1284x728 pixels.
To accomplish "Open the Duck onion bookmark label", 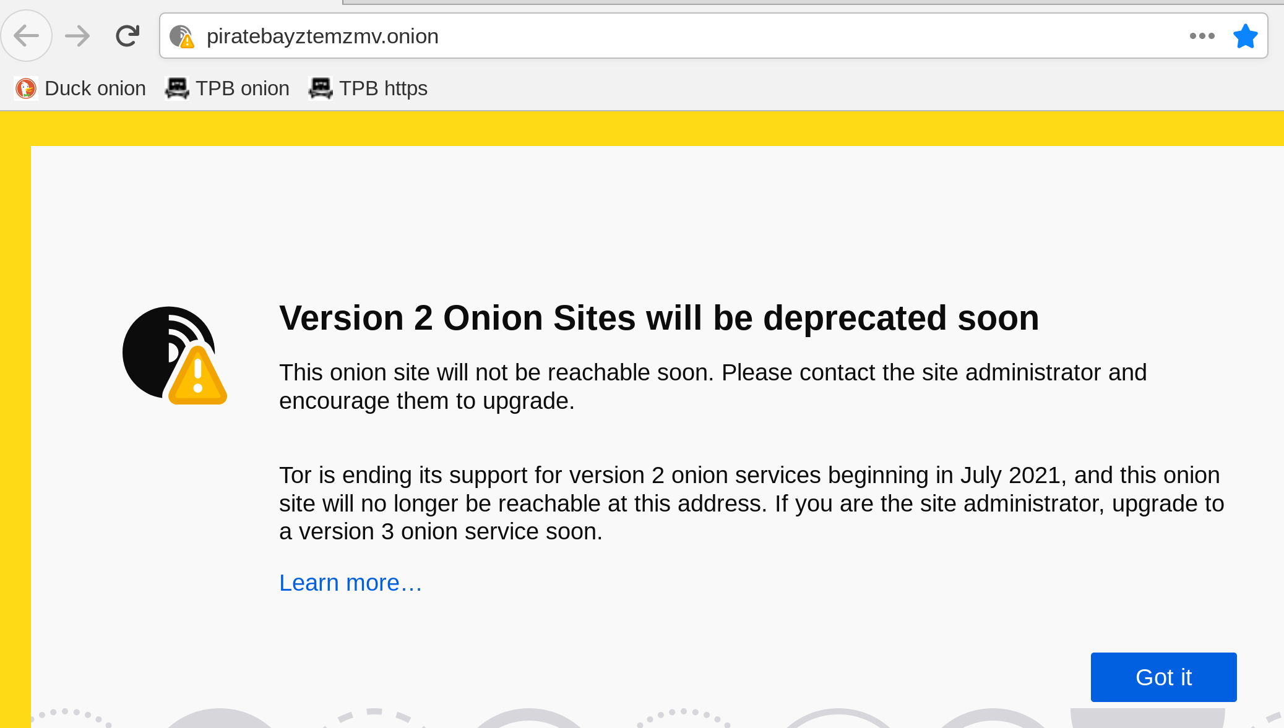I will pos(95,88).
